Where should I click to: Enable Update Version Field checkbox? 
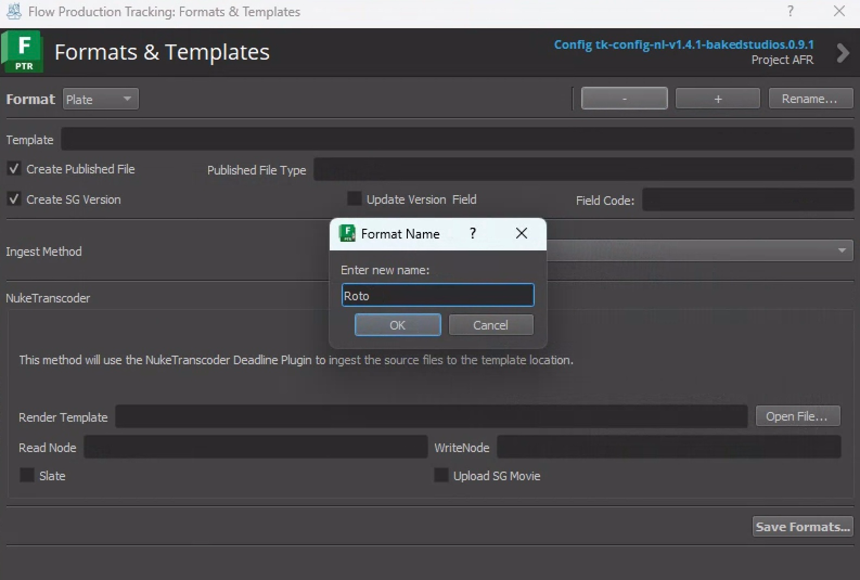point(354,199)
